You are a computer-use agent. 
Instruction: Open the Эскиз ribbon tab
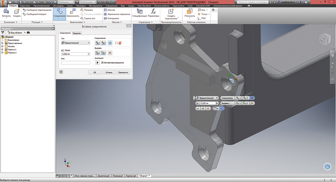click(x=70, y=6)
